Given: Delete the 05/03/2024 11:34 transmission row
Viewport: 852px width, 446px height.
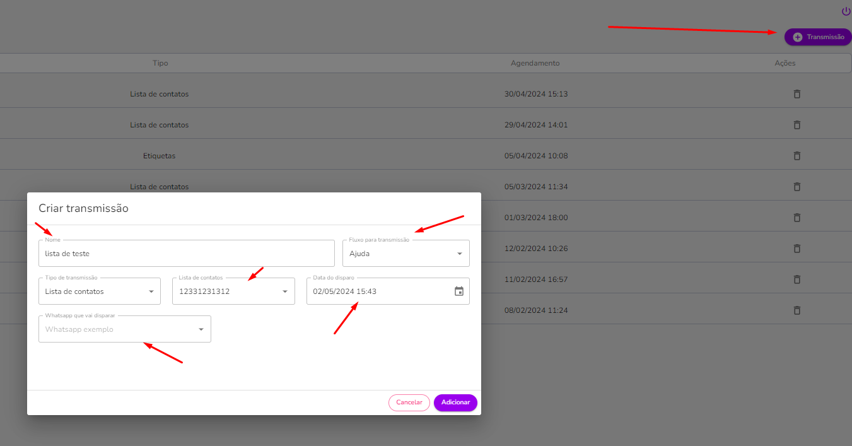Looking at the screenshot, I should point(797,187).
